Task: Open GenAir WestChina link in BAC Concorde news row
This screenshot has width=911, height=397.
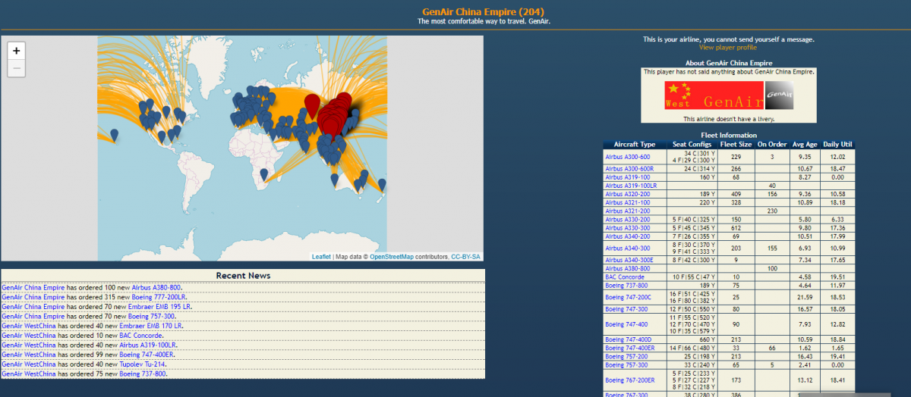Action: 29,335
